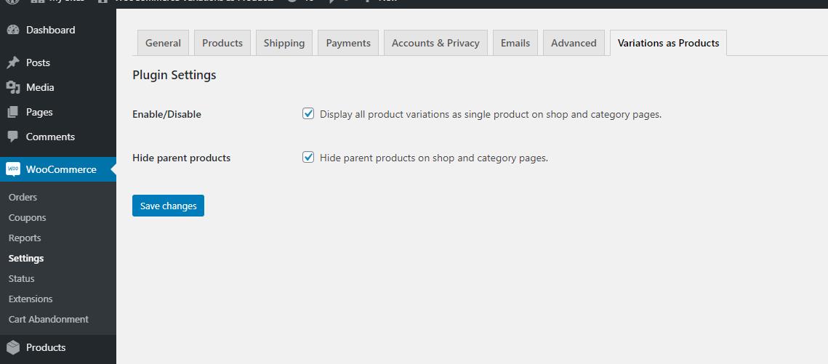Click the Dashboard gauge icon
The width and height of the screenshot is (828, 364).
pyautogui.click(x=13, y=30)
